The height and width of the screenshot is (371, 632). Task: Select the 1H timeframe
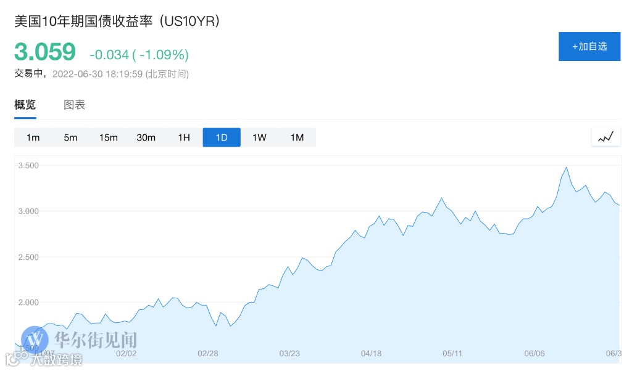[x=184, y=137]
